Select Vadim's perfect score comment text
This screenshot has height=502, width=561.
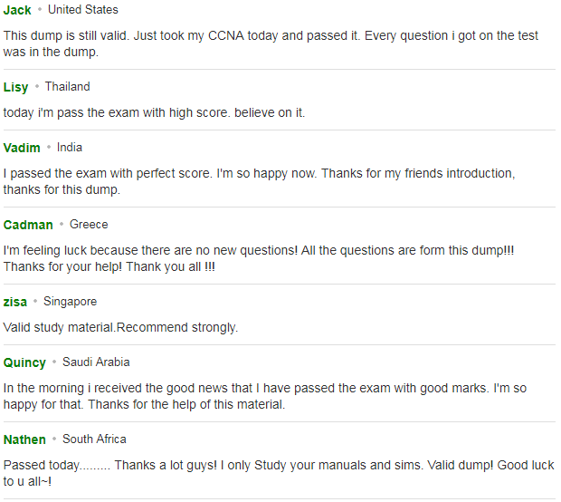[x=260, y=181]
